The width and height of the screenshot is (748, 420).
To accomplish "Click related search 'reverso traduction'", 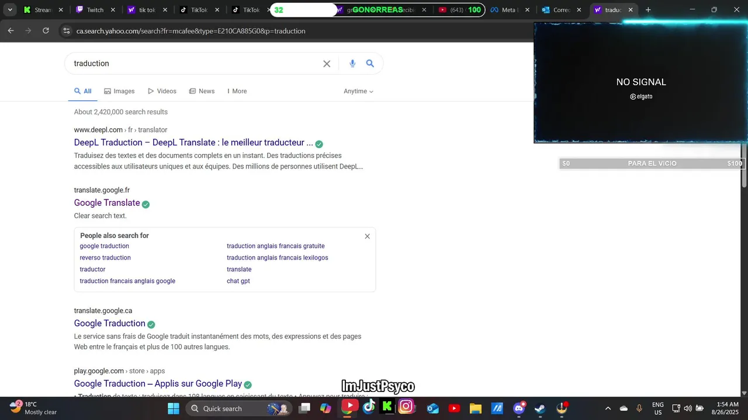I will click(x=105, y=258).
